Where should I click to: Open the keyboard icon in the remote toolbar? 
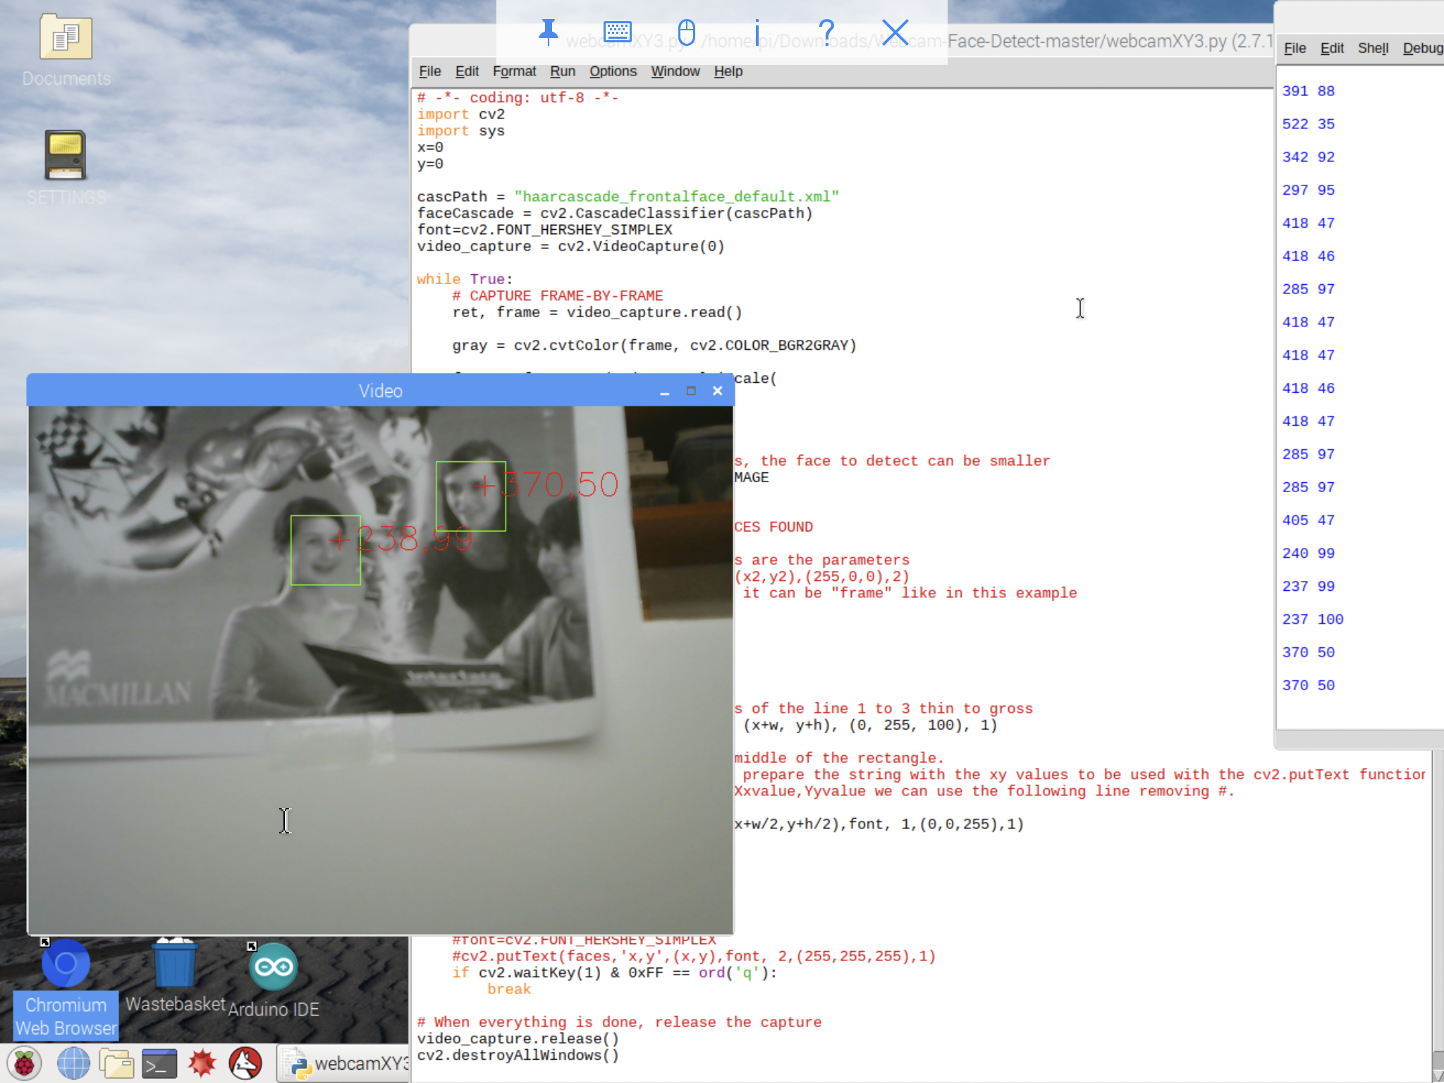point(618,32)
